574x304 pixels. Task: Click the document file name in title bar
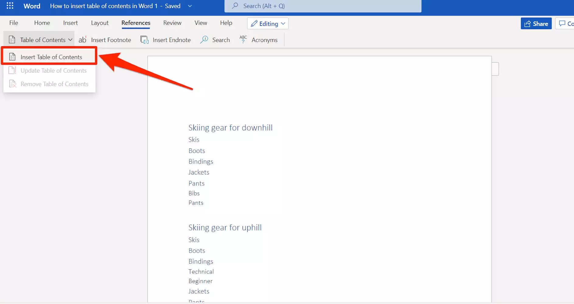point(104,6)
